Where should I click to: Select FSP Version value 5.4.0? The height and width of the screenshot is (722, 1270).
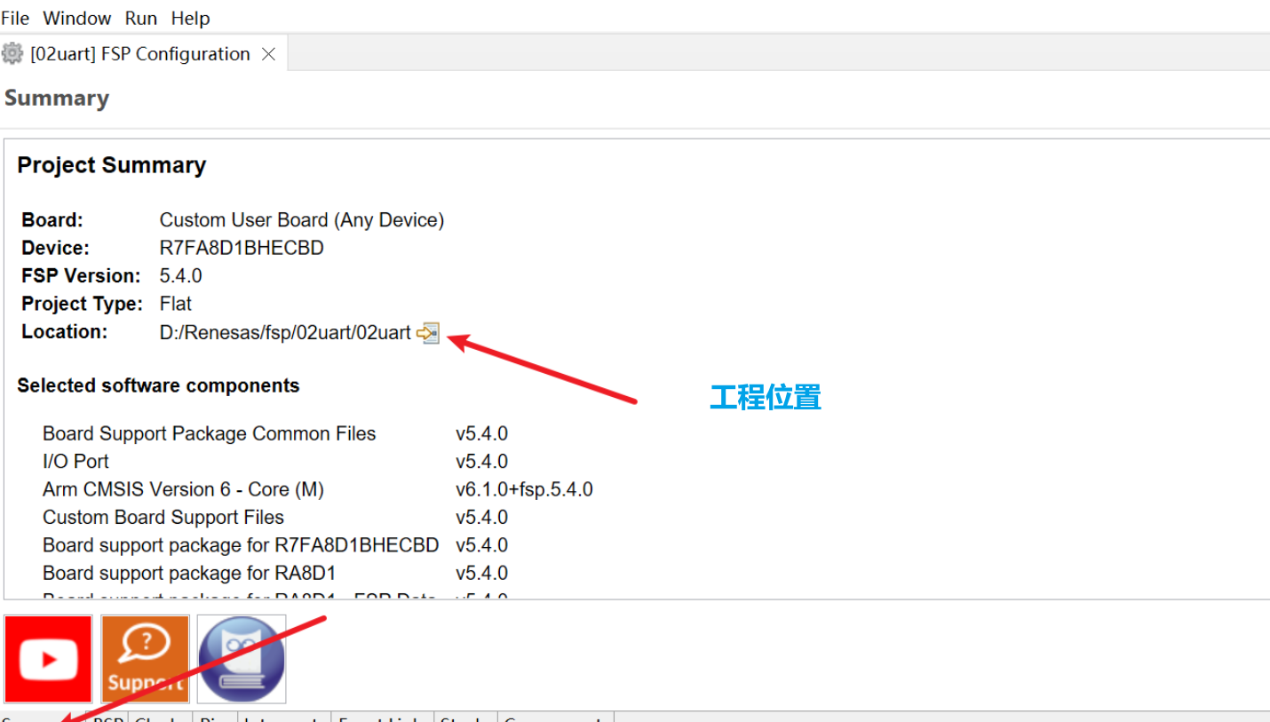[x=181, y=276]
